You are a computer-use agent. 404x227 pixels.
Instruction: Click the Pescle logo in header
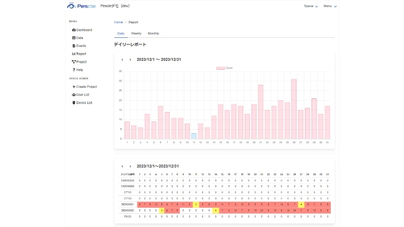[x=81, y=6]
